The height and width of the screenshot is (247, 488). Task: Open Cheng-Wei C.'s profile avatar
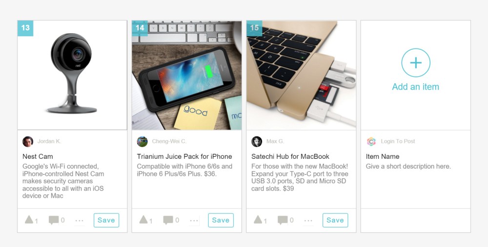pyautogui.click(x=142, y=141)
